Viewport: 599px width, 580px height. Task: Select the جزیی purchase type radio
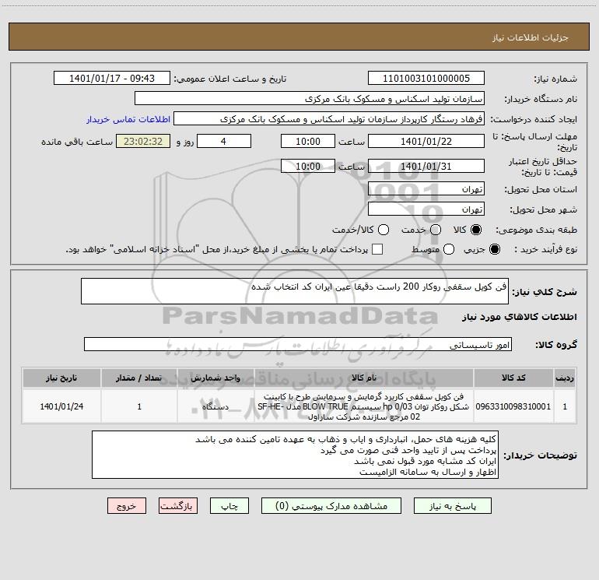[494, 249]
